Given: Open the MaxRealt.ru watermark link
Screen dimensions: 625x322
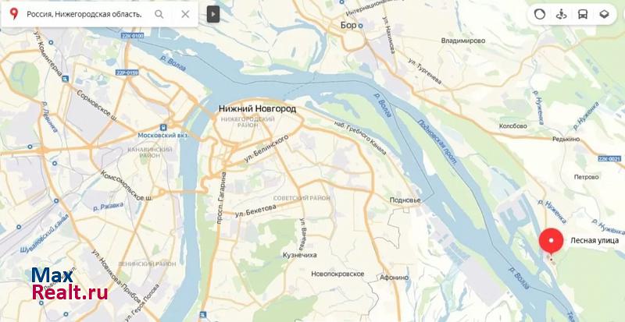Looking at the screenshot, I should (70, 284).
